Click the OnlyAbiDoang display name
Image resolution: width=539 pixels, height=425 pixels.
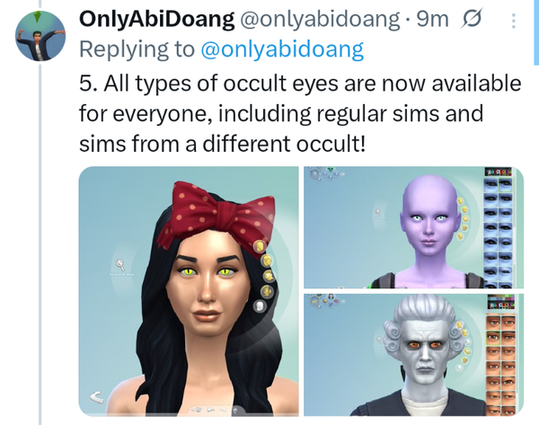click(x=156, y=19)
